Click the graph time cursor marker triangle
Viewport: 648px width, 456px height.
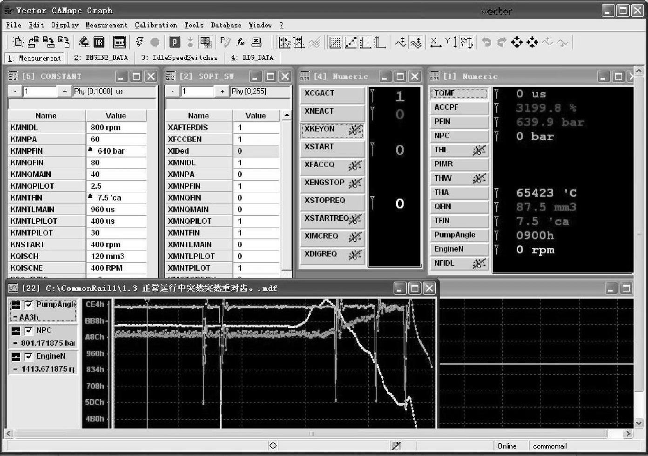pyautogui.click(x=147, y=302)
